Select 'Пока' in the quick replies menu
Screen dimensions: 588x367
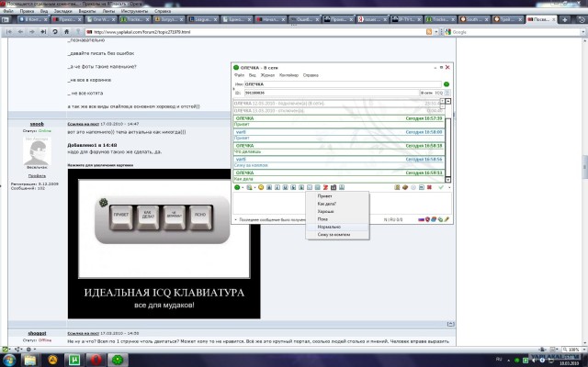click(x=337, y=219)
